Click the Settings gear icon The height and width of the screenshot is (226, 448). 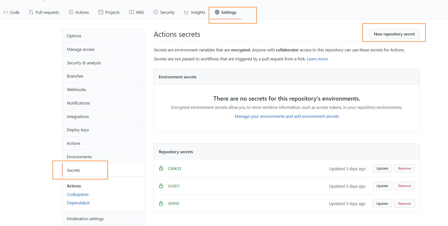pos(217,12)
